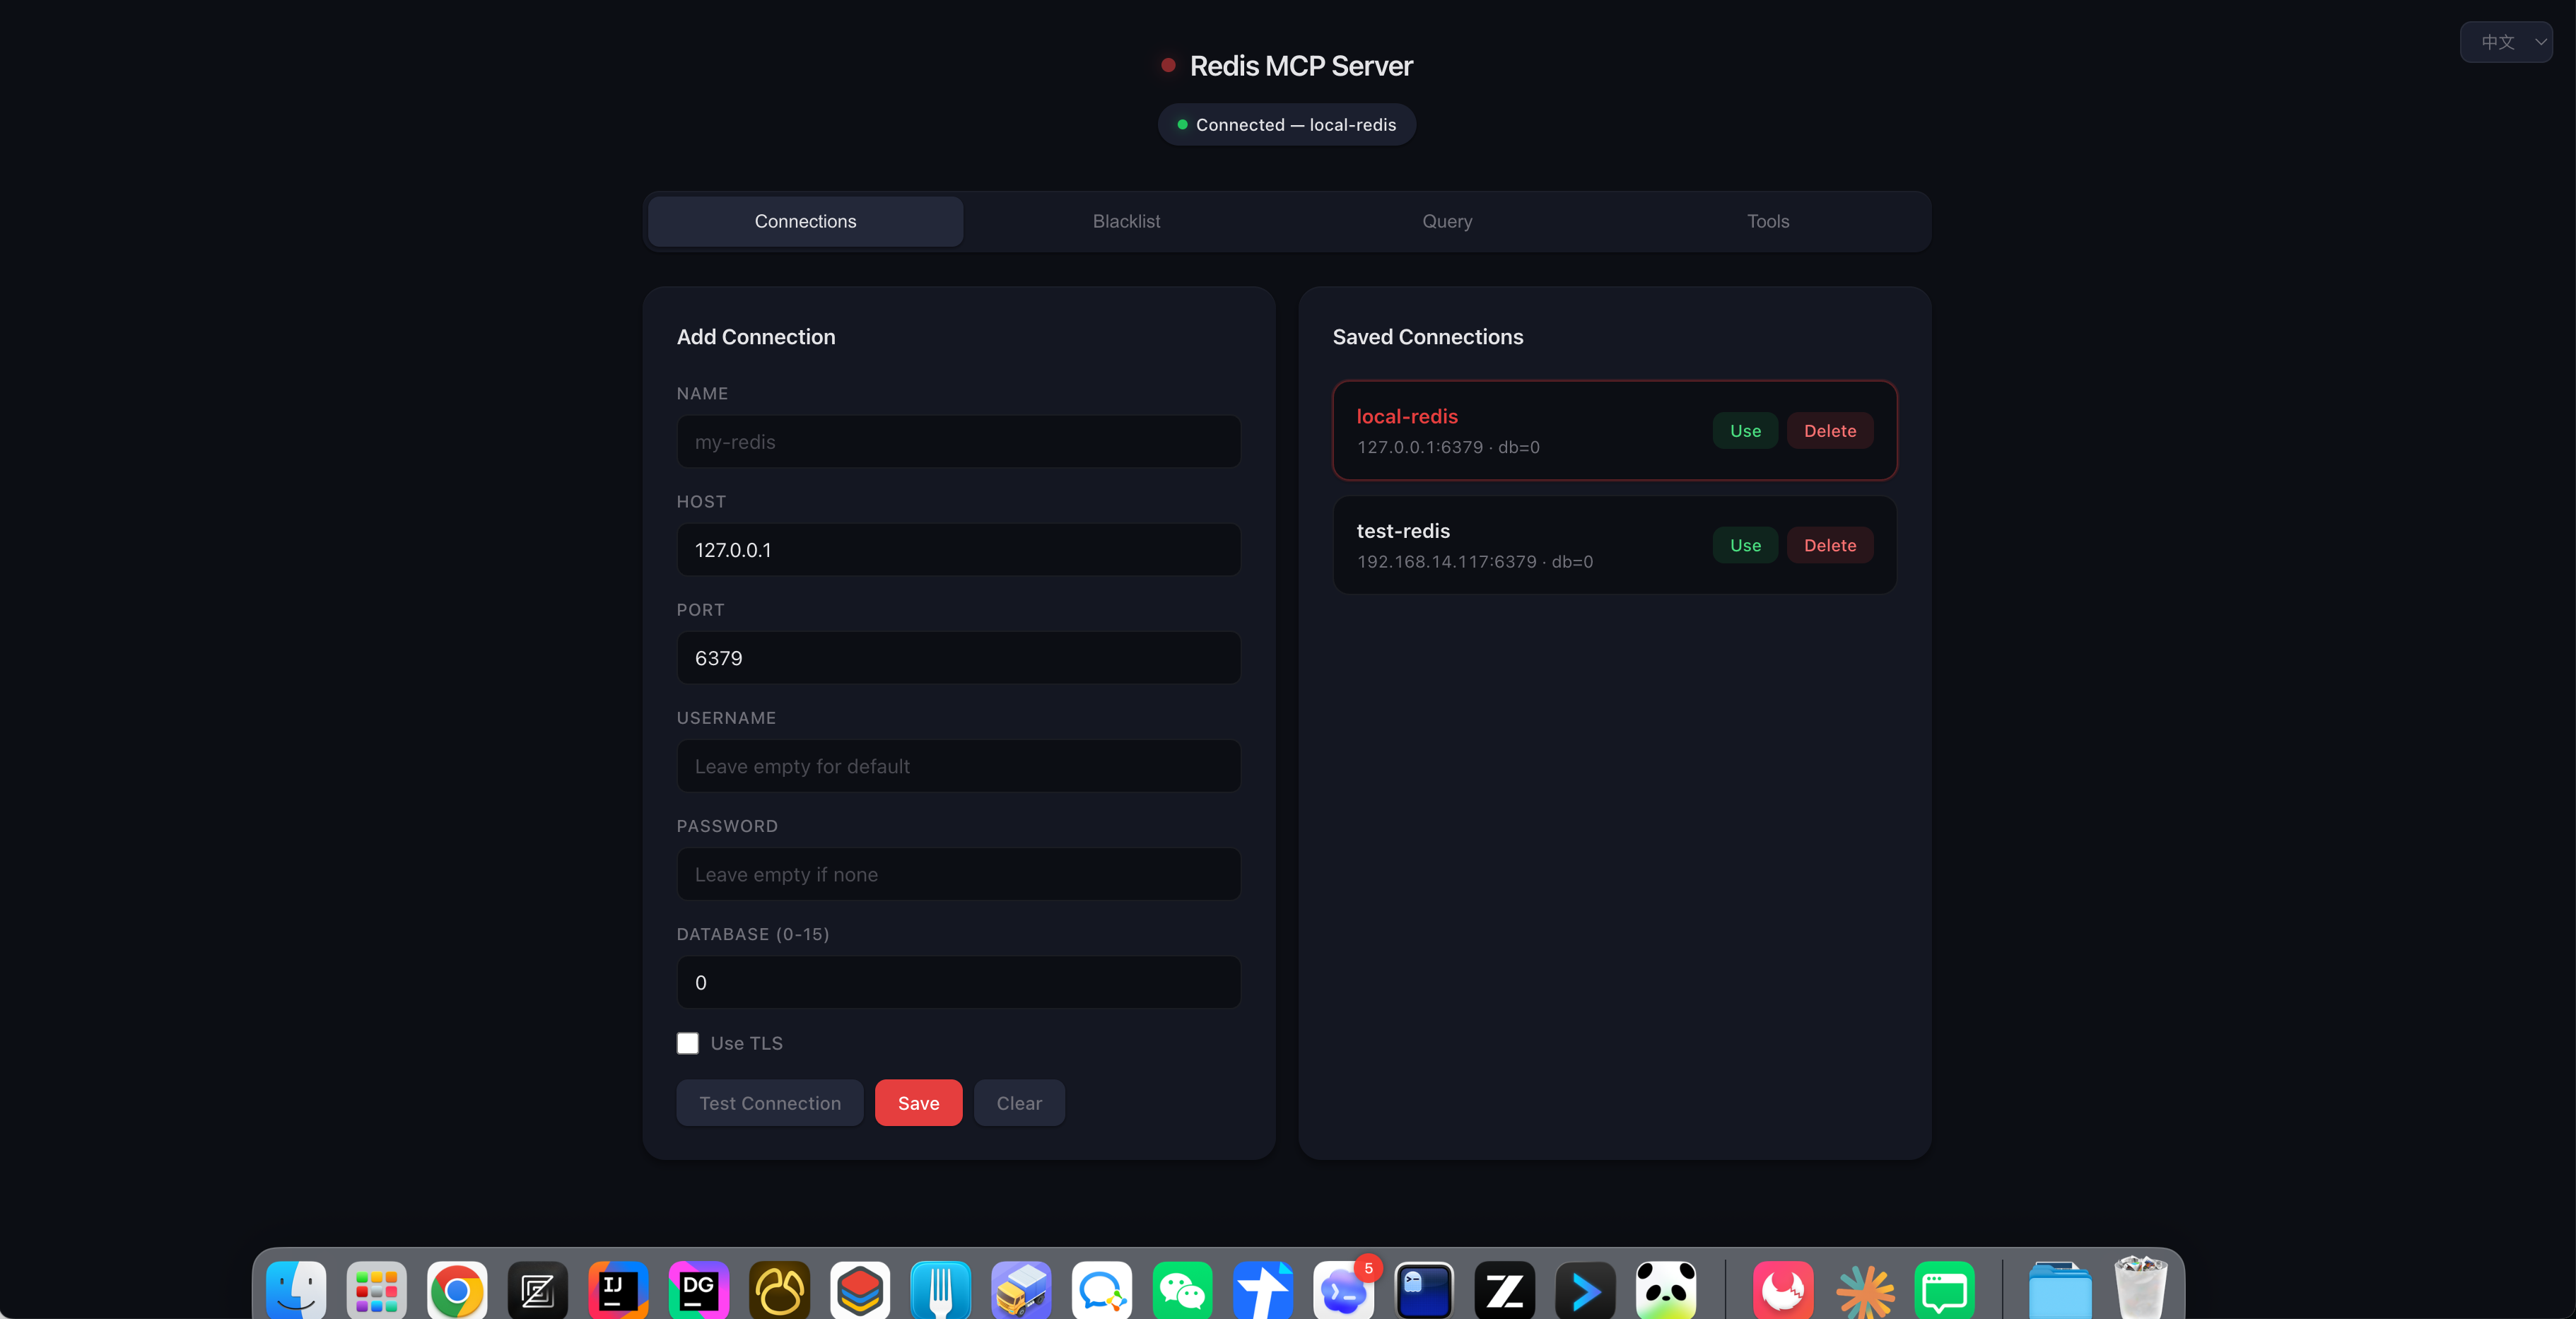2576x1319 pixels.
Task: Open the blue bird-shaped dock app
Action: tap(1263, 1290)
